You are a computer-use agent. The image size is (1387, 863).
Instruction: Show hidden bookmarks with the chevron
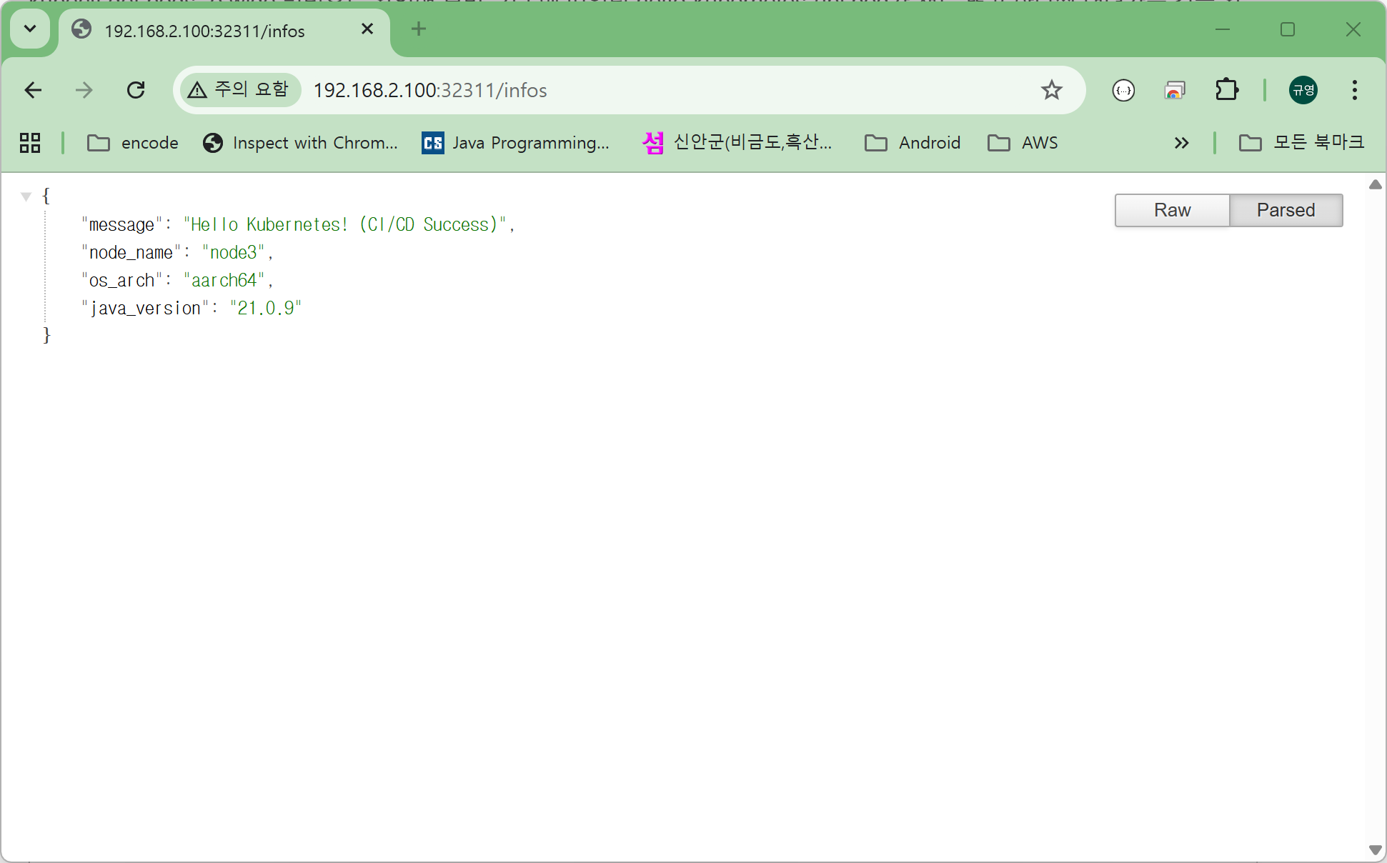tap(1181, 143)
